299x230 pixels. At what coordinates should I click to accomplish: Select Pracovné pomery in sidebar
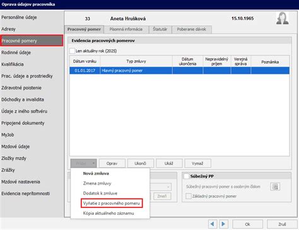[x=32, y=40]
